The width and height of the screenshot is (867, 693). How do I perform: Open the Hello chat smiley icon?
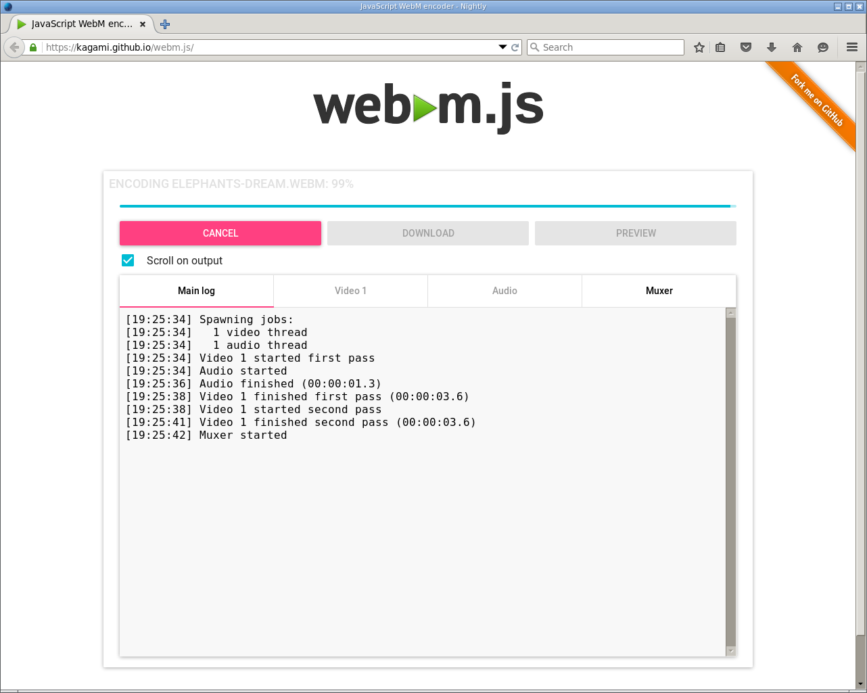tap(823, 47)
